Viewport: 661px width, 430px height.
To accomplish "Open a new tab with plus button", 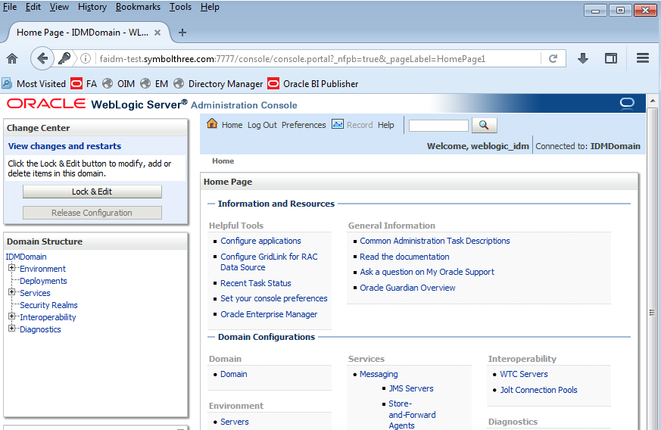I will click(182, 33).
